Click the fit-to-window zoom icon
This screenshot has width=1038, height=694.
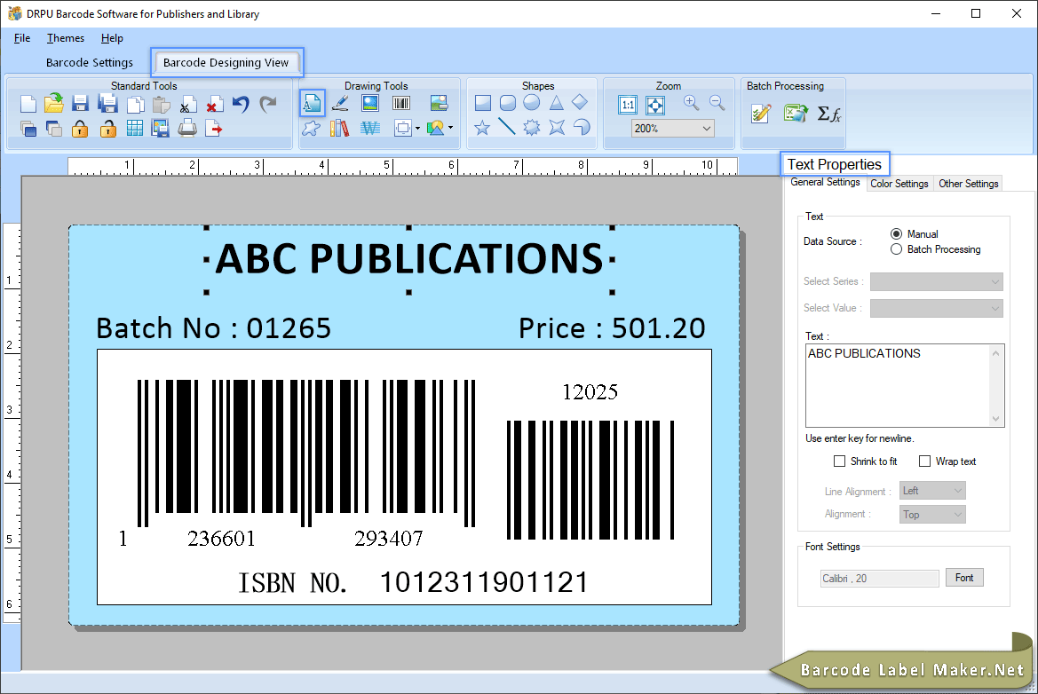pyautogui.click(x=654, y=105)
